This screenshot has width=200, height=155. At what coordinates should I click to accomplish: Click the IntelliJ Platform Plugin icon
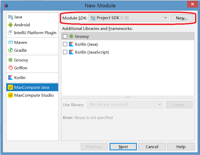click(x=10, y=33)
